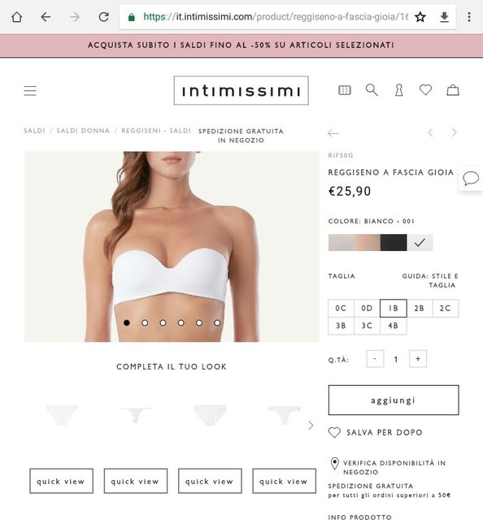Open the account profile icon
483x528 pixels.
coord(399,90)
